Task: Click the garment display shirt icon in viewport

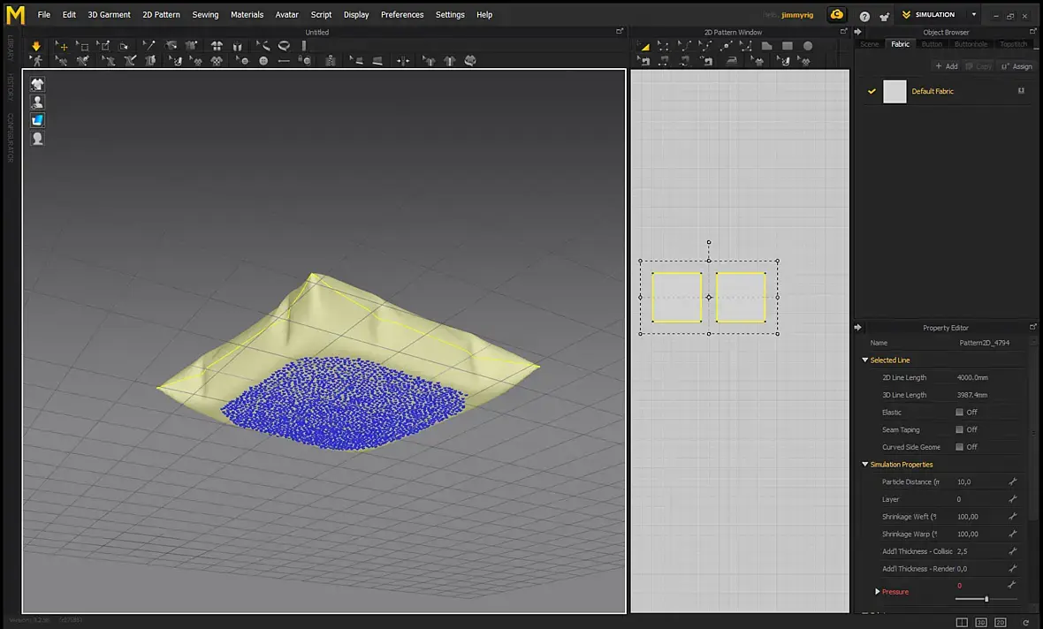Action: click(37, 84)
